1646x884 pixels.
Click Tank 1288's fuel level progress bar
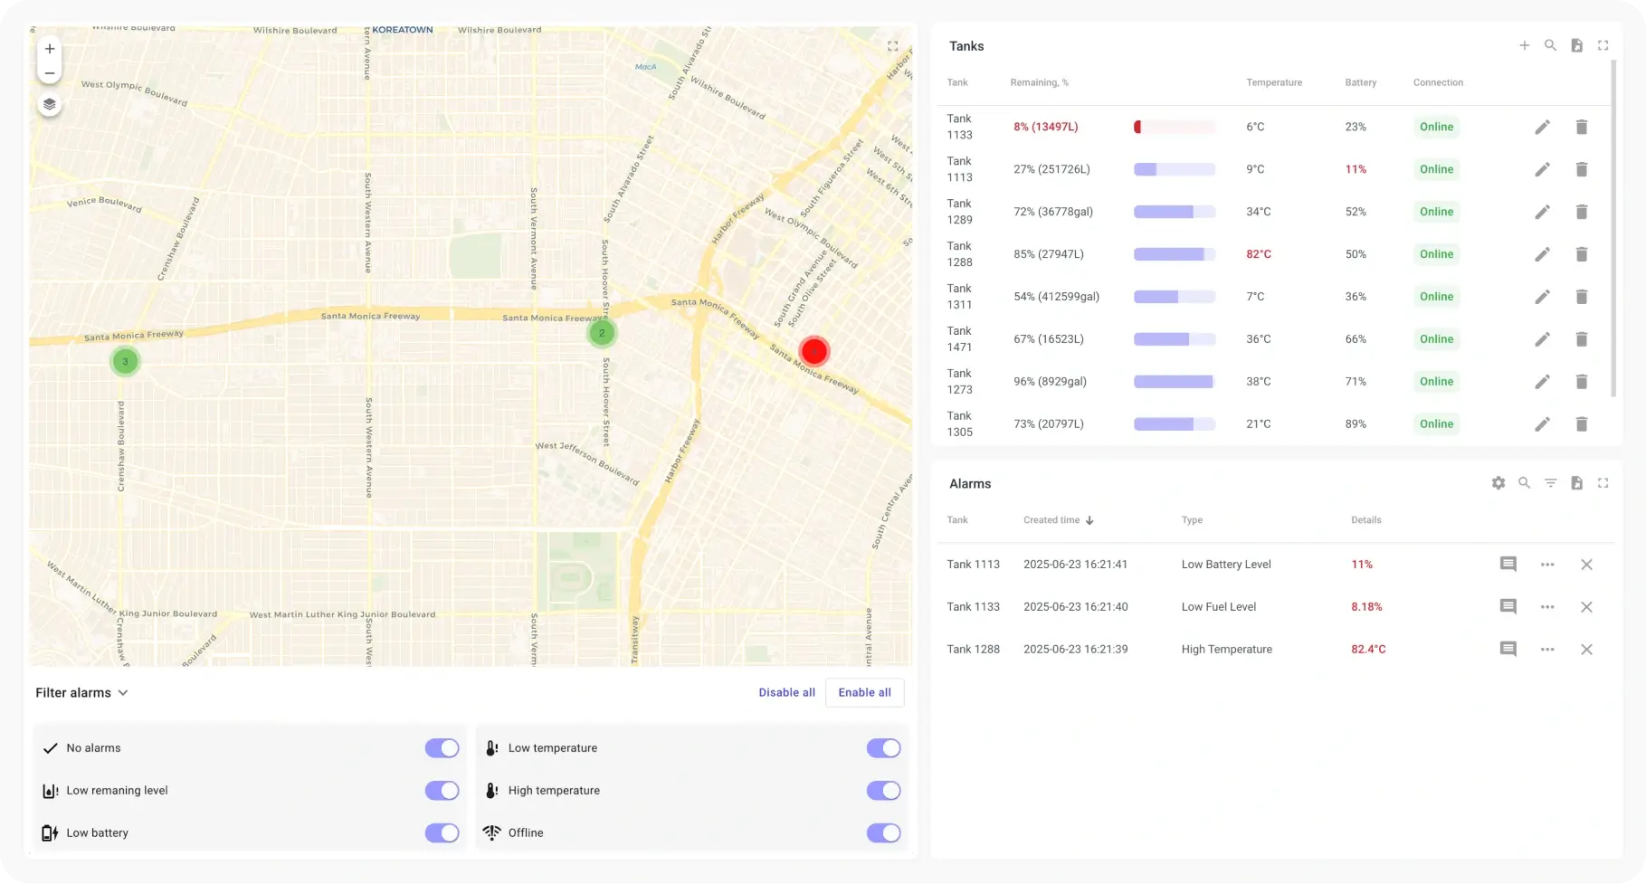[1174, 254]
